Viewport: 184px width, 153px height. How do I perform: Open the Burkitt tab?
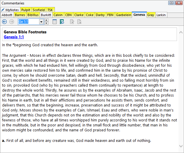coord(46,15)
